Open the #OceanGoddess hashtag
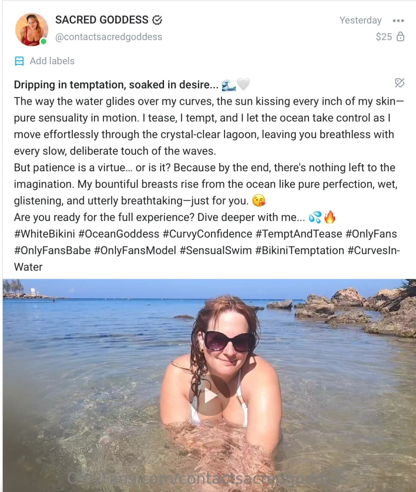This screenshot has width=416, height=492. (119, 234)
